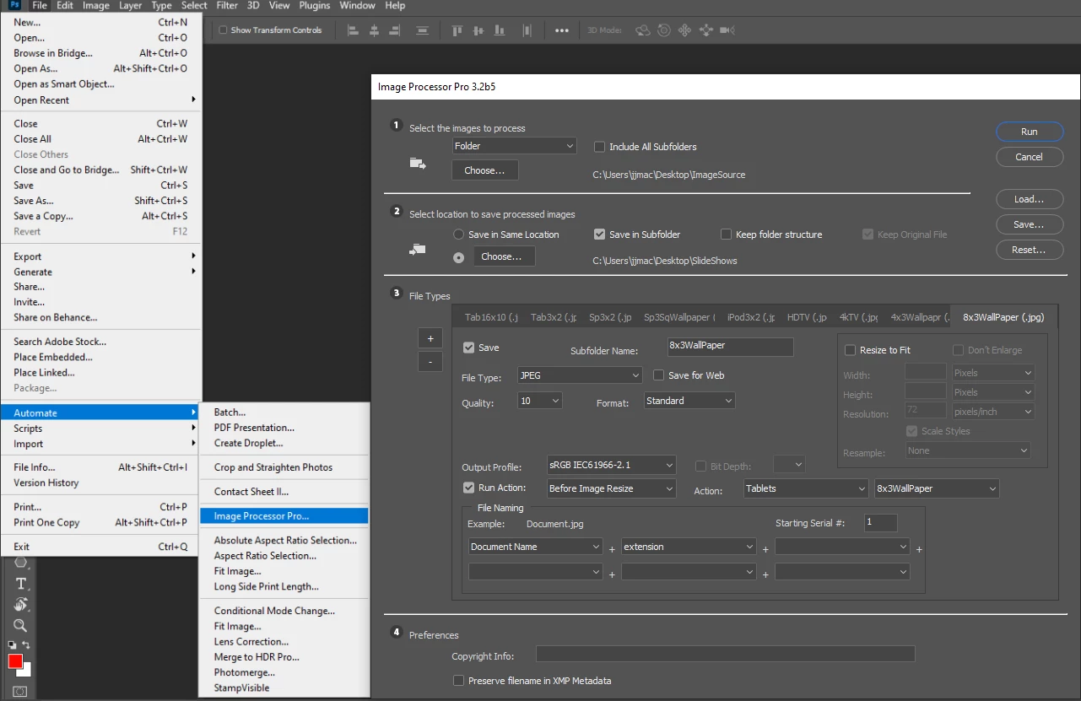Click the Photoshop logo icon

pyautogui.click(x=14, y=5)
